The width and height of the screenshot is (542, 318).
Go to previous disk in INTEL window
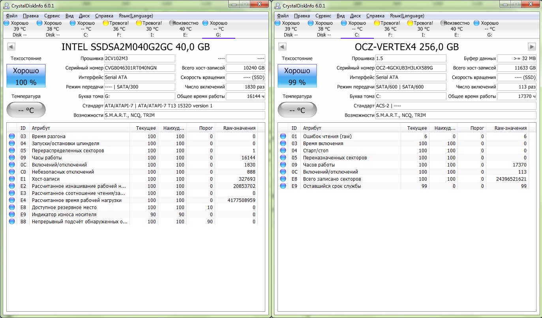tap(11, 47)
